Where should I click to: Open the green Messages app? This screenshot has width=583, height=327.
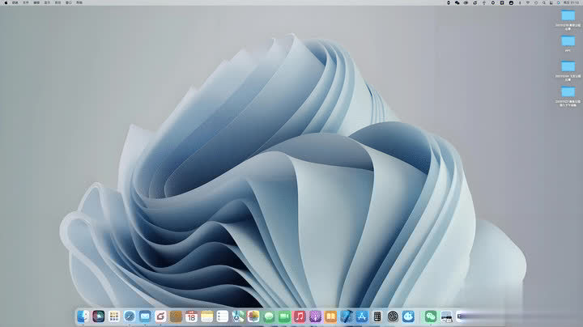pyautogui.click(x=269, y=316)
